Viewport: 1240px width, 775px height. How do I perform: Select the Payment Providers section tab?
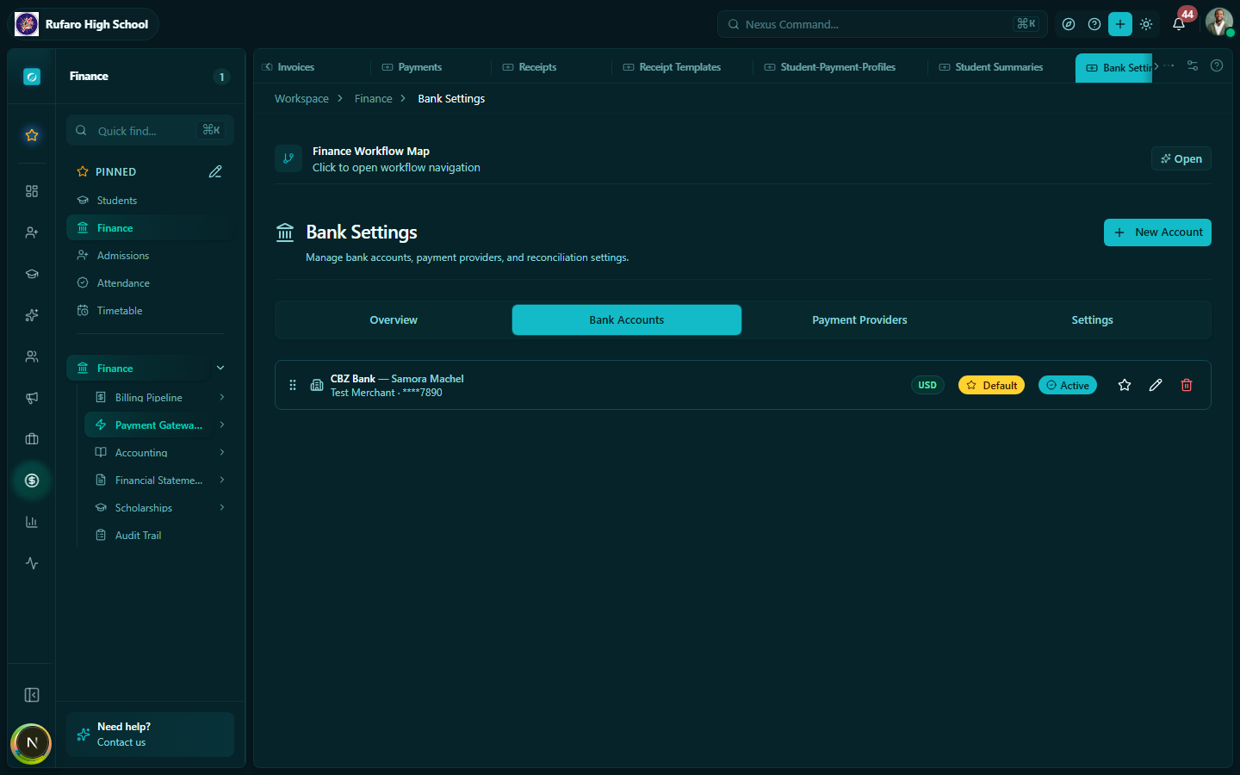pos(859,319)
